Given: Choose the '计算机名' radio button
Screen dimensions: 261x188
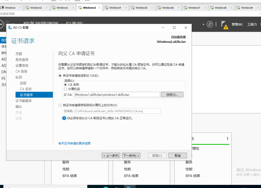Looking at the screenshot, I should [x=66, y=89].
